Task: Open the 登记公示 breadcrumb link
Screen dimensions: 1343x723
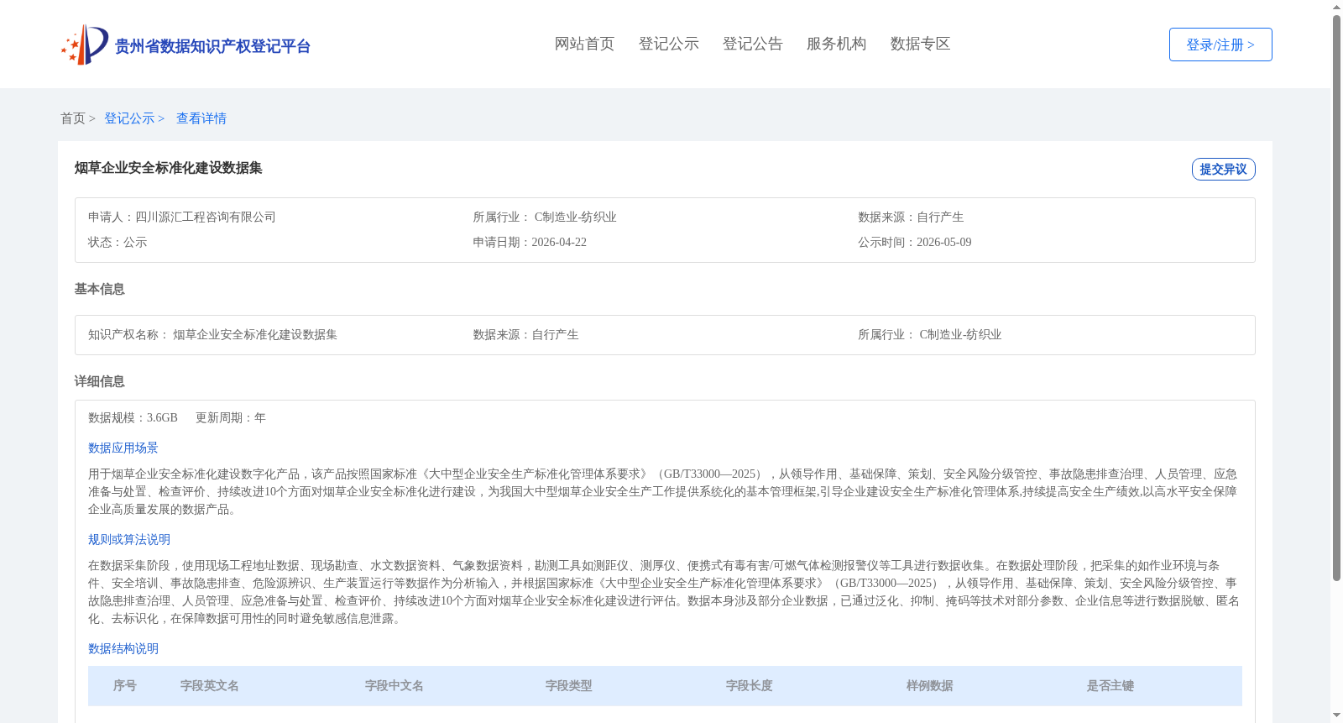Action: 129,118
